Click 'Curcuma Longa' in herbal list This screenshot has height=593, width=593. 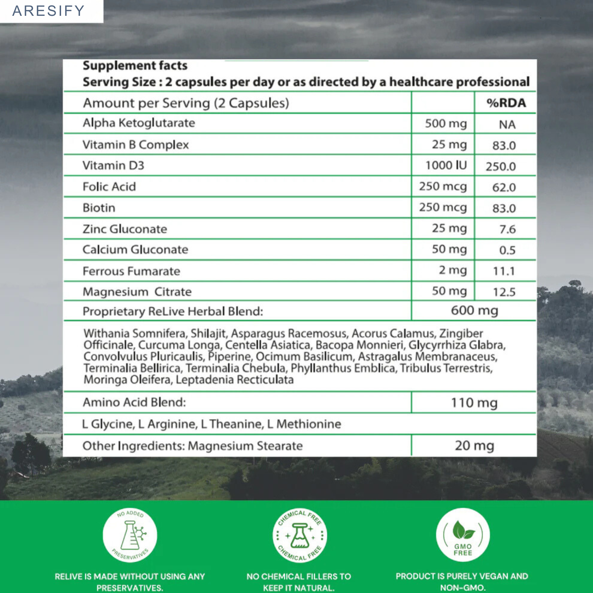tap(179, 345)
